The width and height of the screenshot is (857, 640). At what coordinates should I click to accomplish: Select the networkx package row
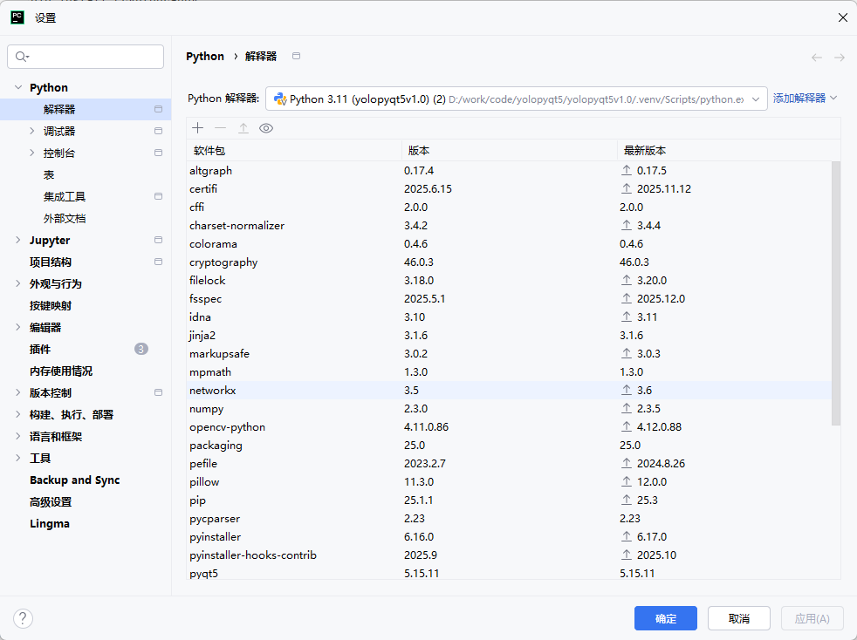(509, 391)
